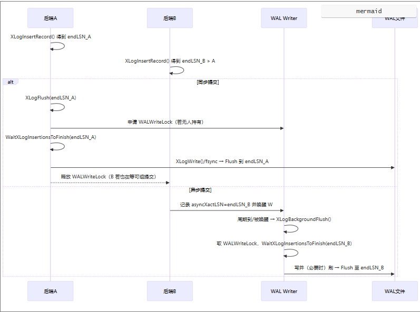
Task: Click the top WAL Writer participant box
Action: [284, 18]
